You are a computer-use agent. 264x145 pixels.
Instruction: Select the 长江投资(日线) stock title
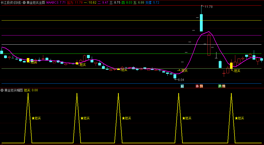point(11,3)
